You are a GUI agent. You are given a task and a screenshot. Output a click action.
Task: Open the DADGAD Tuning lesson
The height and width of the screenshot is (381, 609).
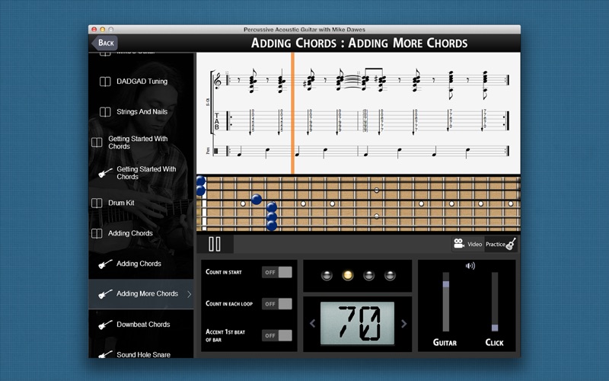pos(142,82)
